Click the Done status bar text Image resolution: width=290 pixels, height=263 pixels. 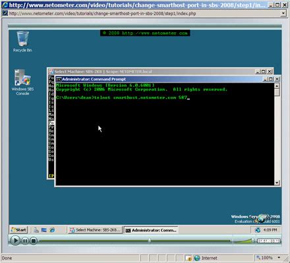click(7, 258)
